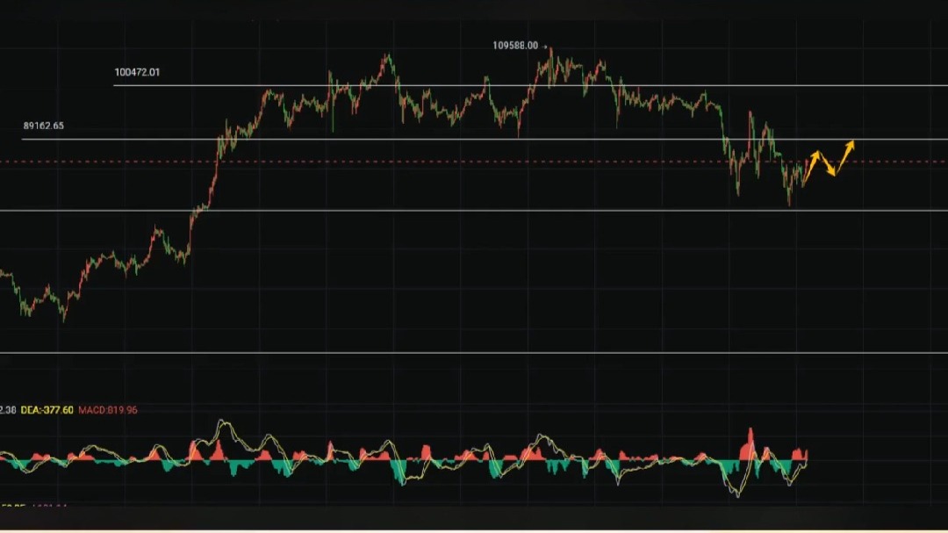Screen dimensions: 948x533
Task: Select the 100472.01 price level label
Action: 137,72
